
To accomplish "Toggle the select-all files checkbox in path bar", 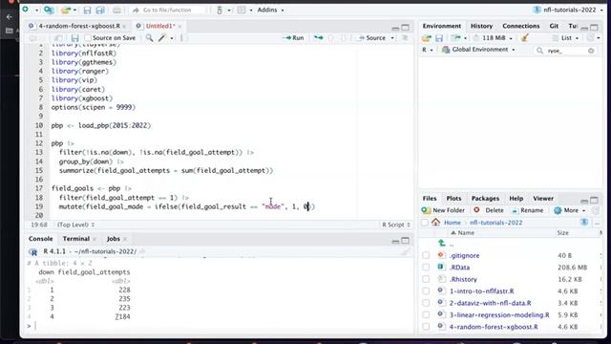I will [424, 223].
